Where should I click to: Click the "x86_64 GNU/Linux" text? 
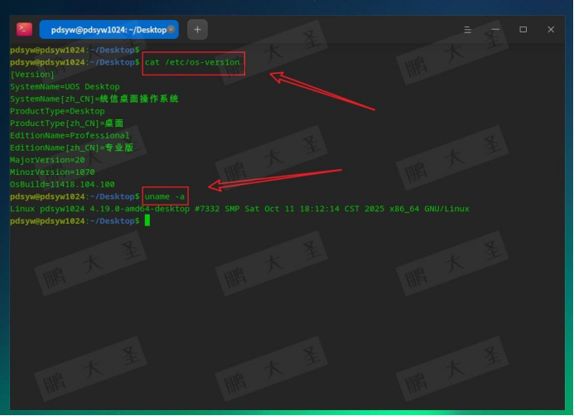[x=429, y=209]
